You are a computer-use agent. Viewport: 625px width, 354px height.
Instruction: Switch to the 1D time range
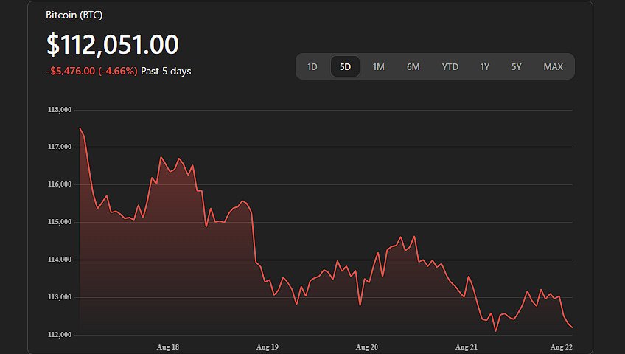(312, 66)
